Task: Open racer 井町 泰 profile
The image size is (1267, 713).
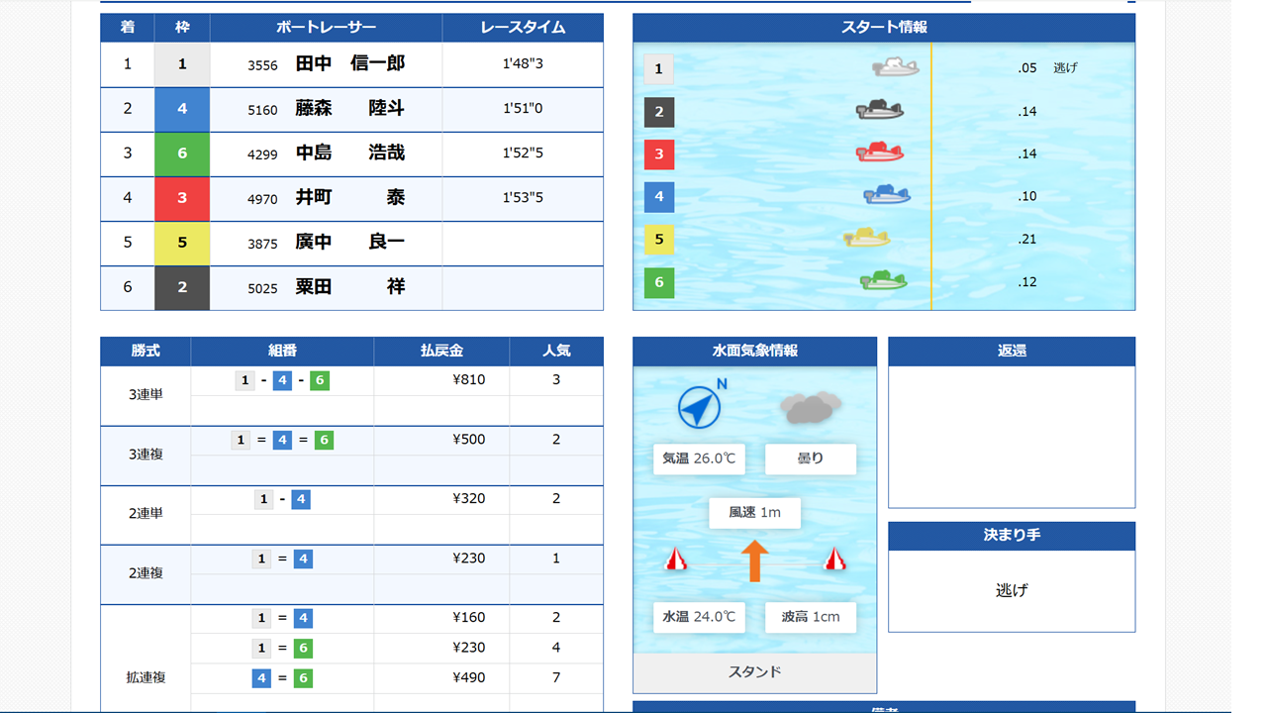Action: (350, 197)
